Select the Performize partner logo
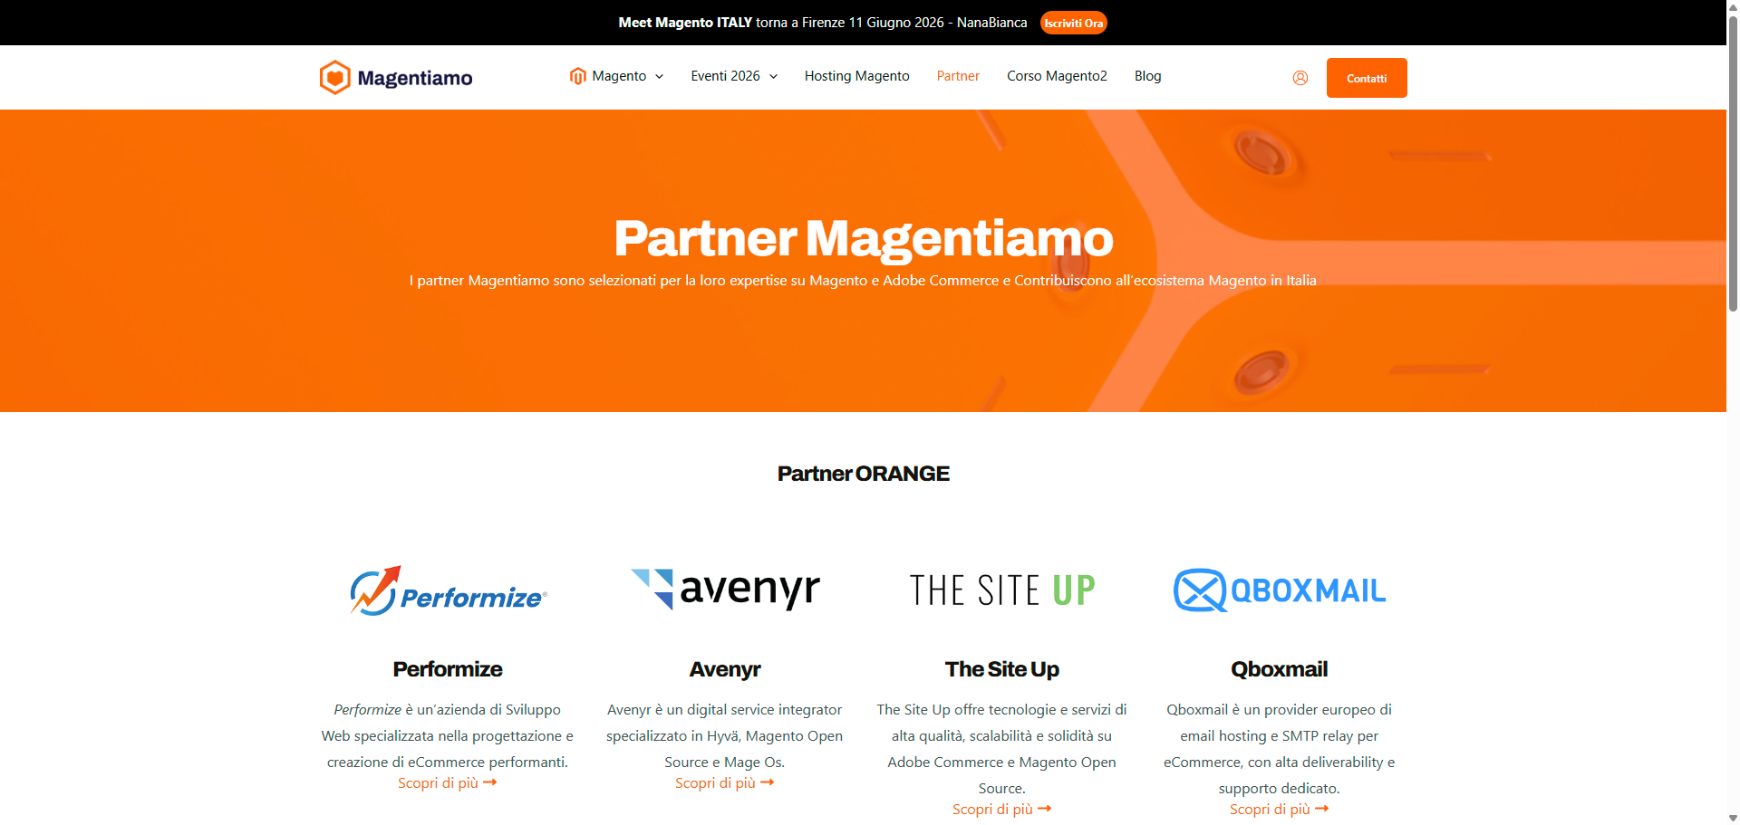Viewport: 1740px width, 825px height. [448, 590]
